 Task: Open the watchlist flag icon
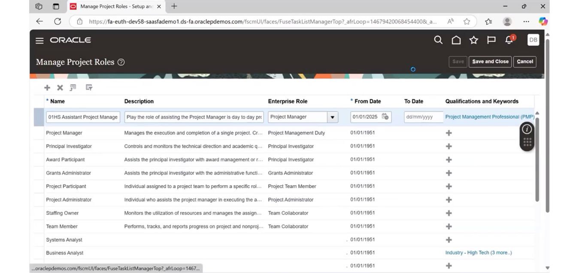[491, 39]
